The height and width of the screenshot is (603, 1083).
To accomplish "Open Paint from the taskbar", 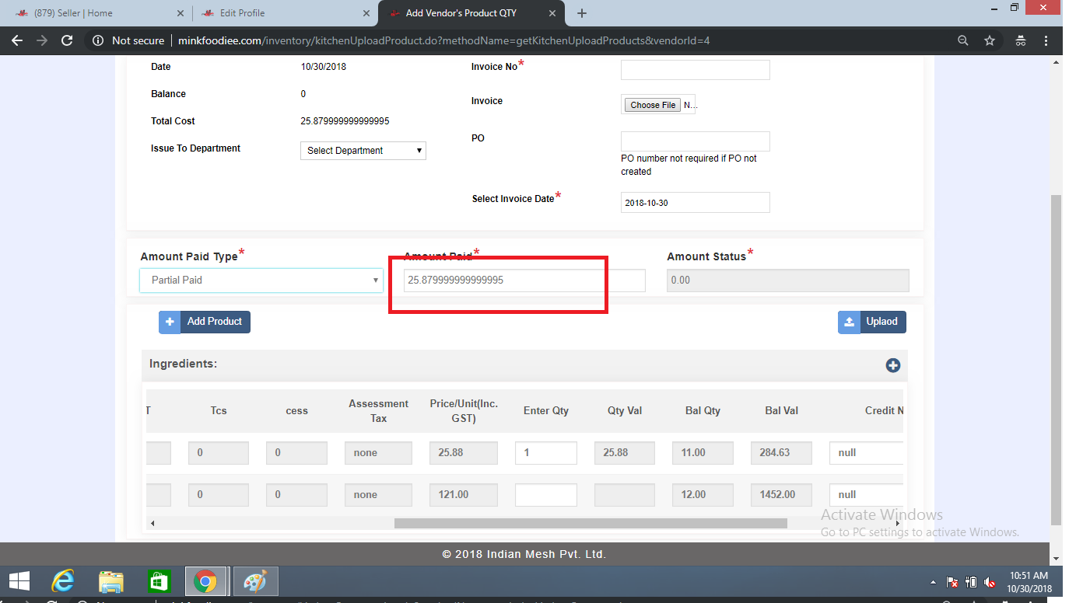I will (x=255, y=581).
